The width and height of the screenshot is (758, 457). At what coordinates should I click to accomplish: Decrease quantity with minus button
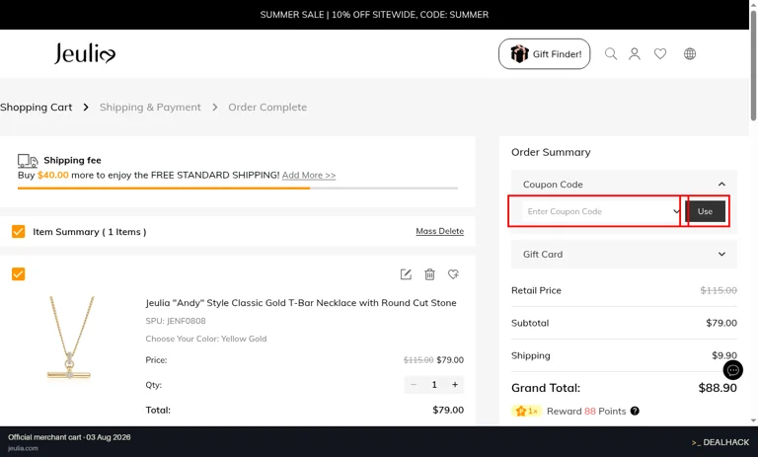414,385
